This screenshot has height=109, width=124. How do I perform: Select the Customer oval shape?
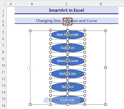(x=68, y=100)
